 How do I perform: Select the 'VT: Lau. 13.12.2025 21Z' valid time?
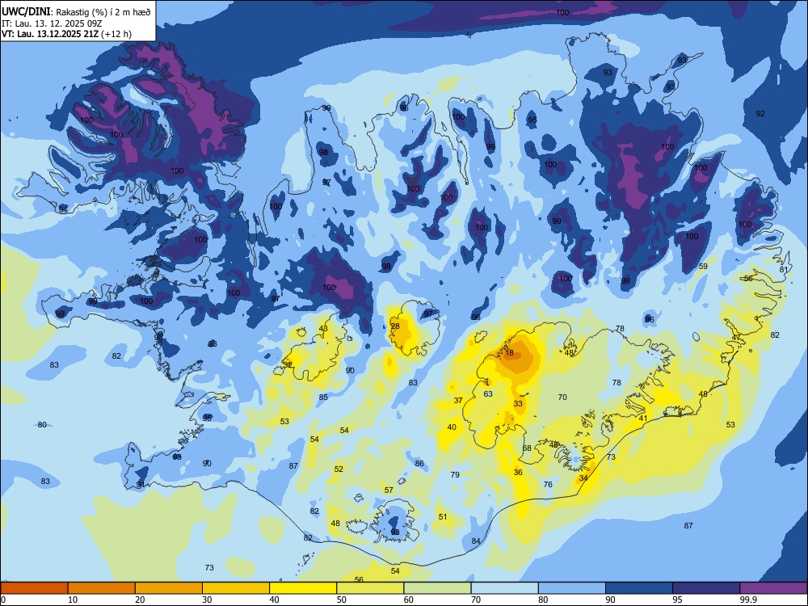(50, 34)
